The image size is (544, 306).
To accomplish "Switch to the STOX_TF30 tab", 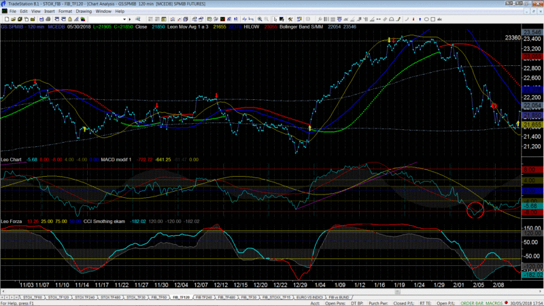I will pyautogui.click(x=135, y=297).
